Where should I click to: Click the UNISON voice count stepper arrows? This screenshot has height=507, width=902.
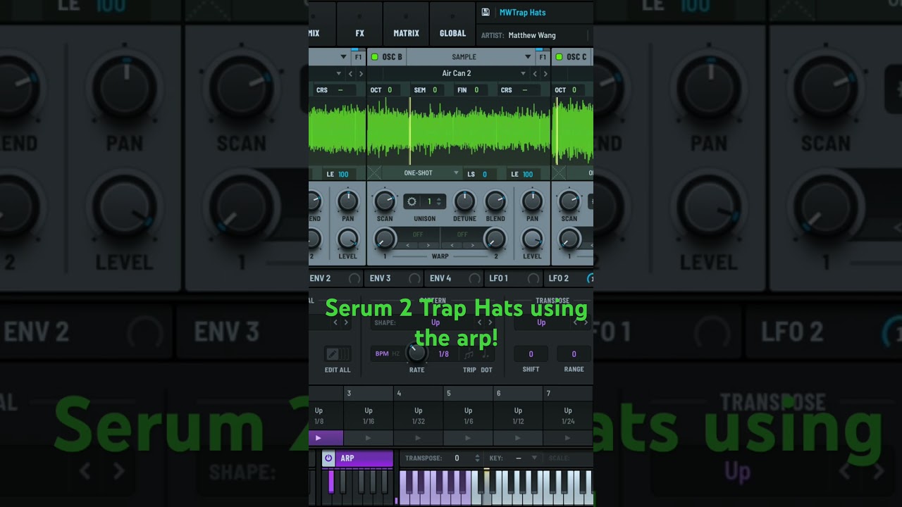[x=439, y=201]
